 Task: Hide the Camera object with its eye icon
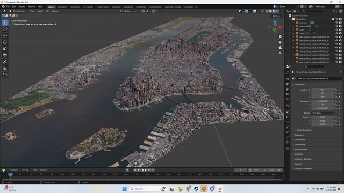click(336, 23)
